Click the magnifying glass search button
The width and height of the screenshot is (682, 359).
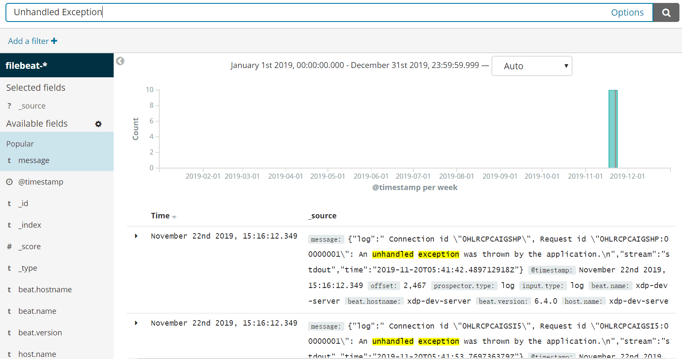(x=666, y=13)
